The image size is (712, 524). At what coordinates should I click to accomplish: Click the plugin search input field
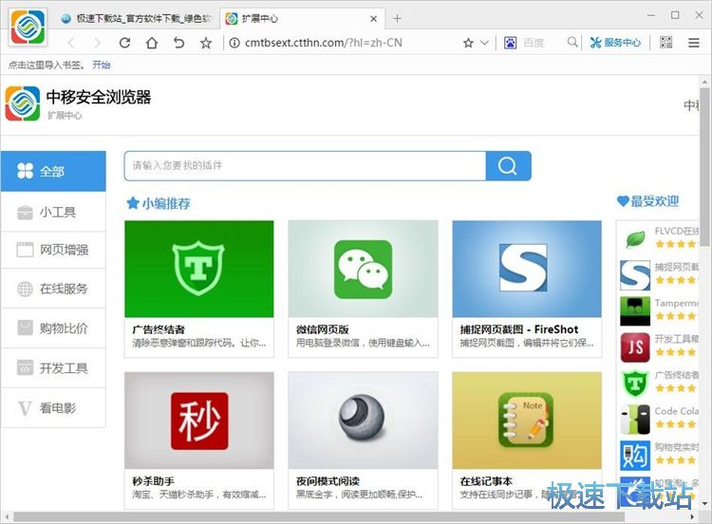(304, 166)
